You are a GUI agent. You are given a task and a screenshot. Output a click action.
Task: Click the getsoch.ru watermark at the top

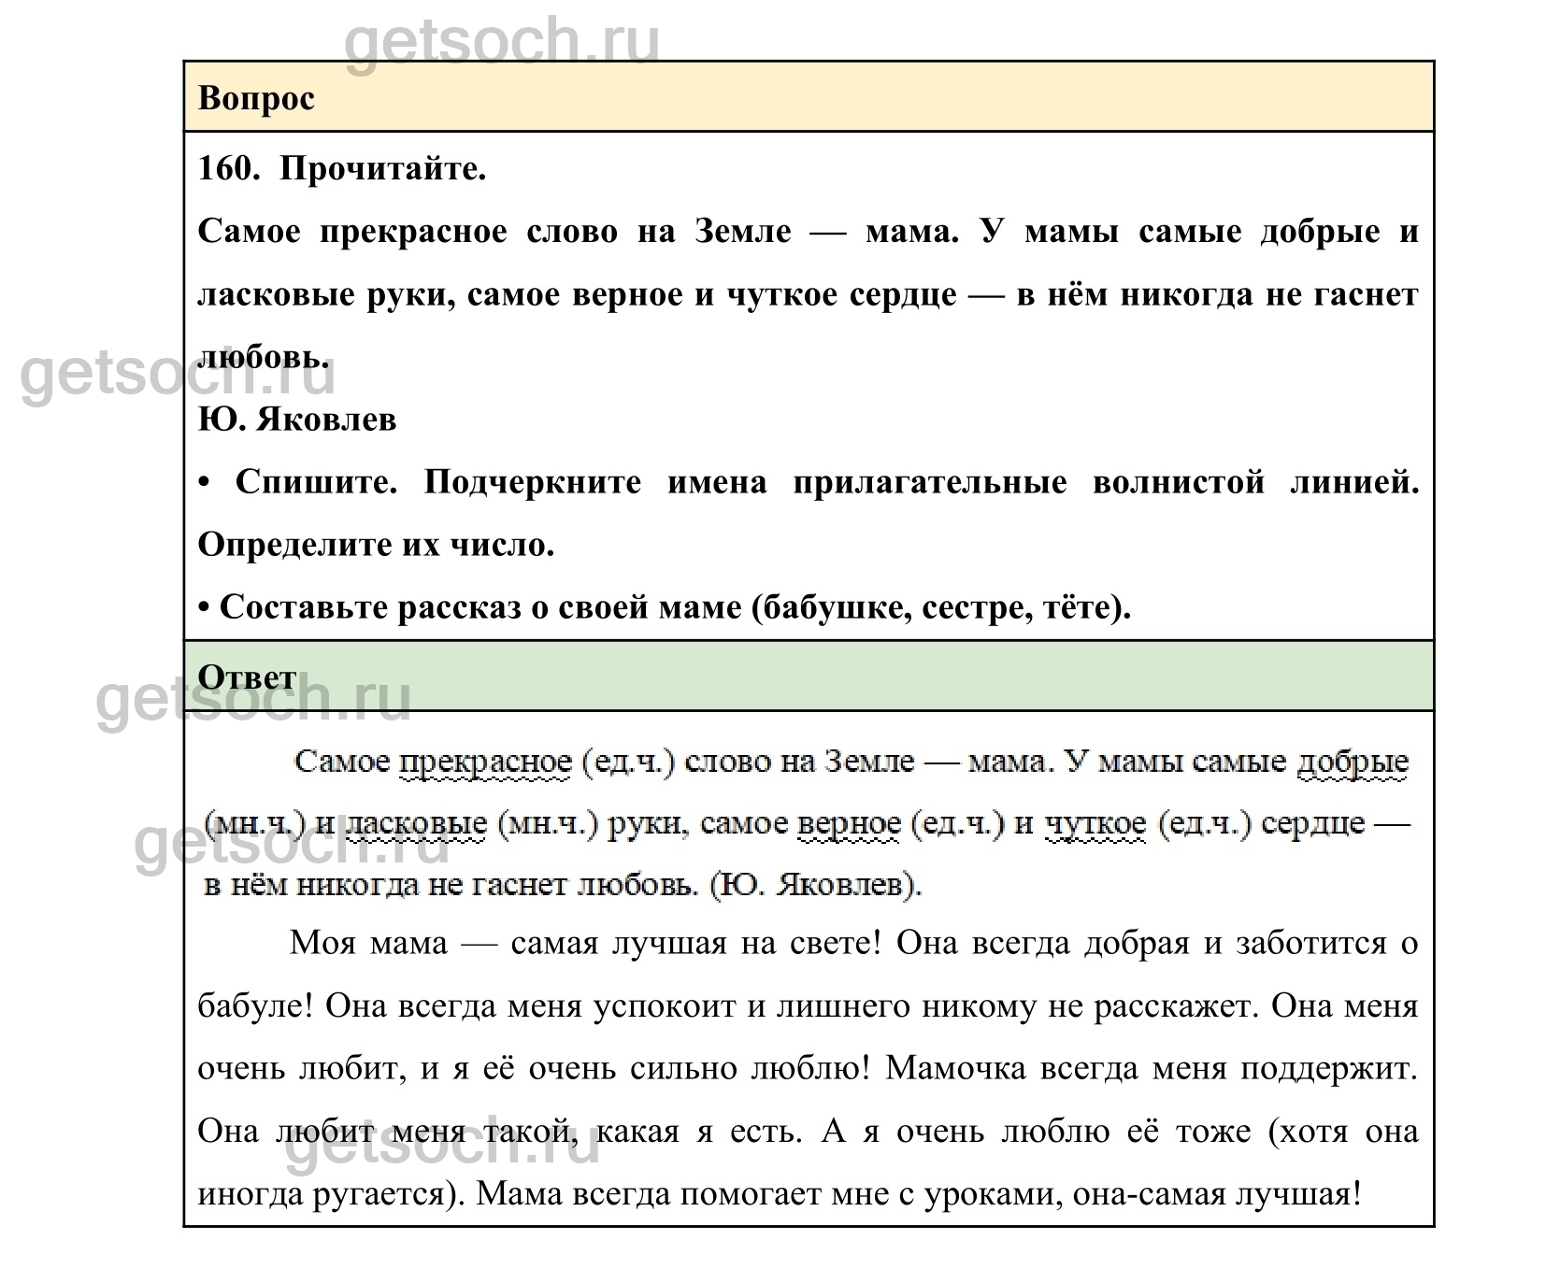click(x=503, y=42)
